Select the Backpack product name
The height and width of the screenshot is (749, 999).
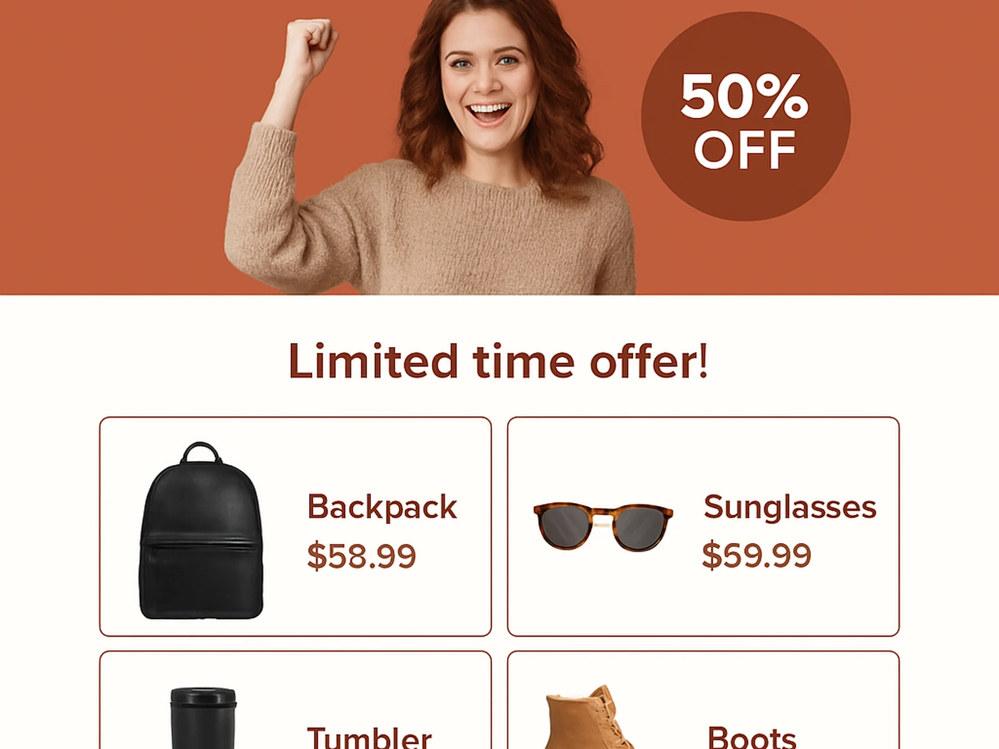(382, 507)
